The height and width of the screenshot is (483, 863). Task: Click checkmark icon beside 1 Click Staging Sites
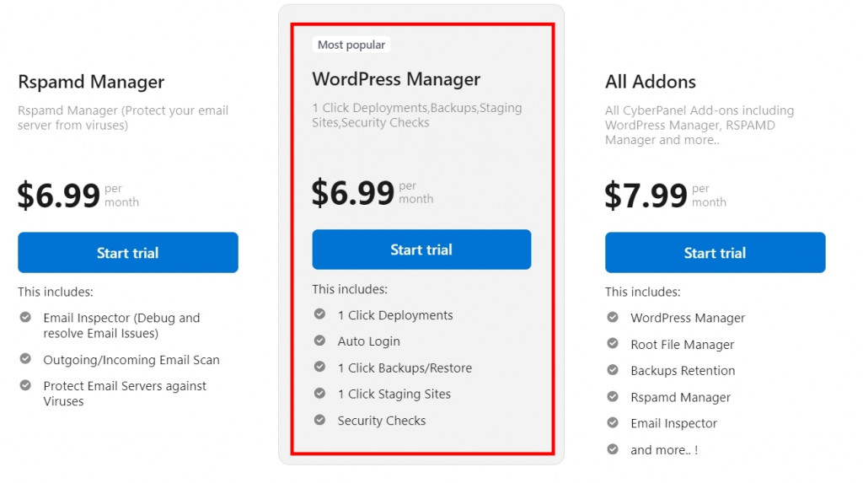(x=319, y=393)
